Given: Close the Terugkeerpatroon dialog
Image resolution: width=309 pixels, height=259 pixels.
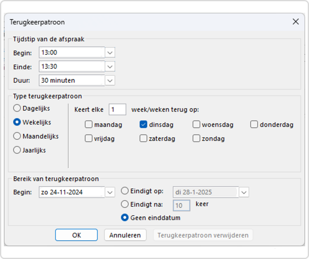Looking at the screenshot, I should coord(295,22).
